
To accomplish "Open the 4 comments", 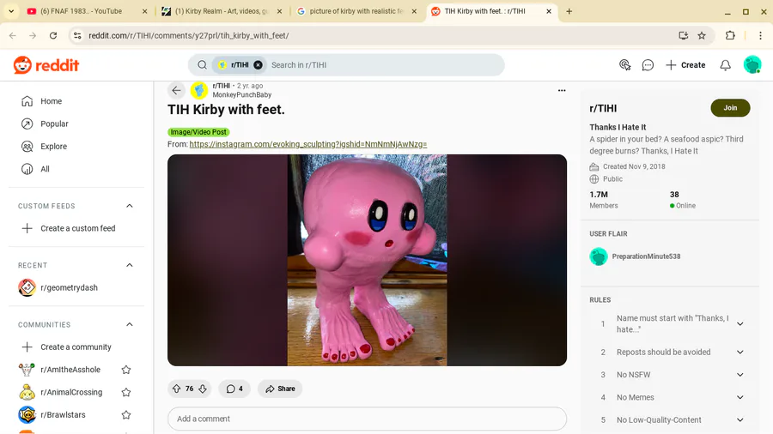I will coord(234,389).
